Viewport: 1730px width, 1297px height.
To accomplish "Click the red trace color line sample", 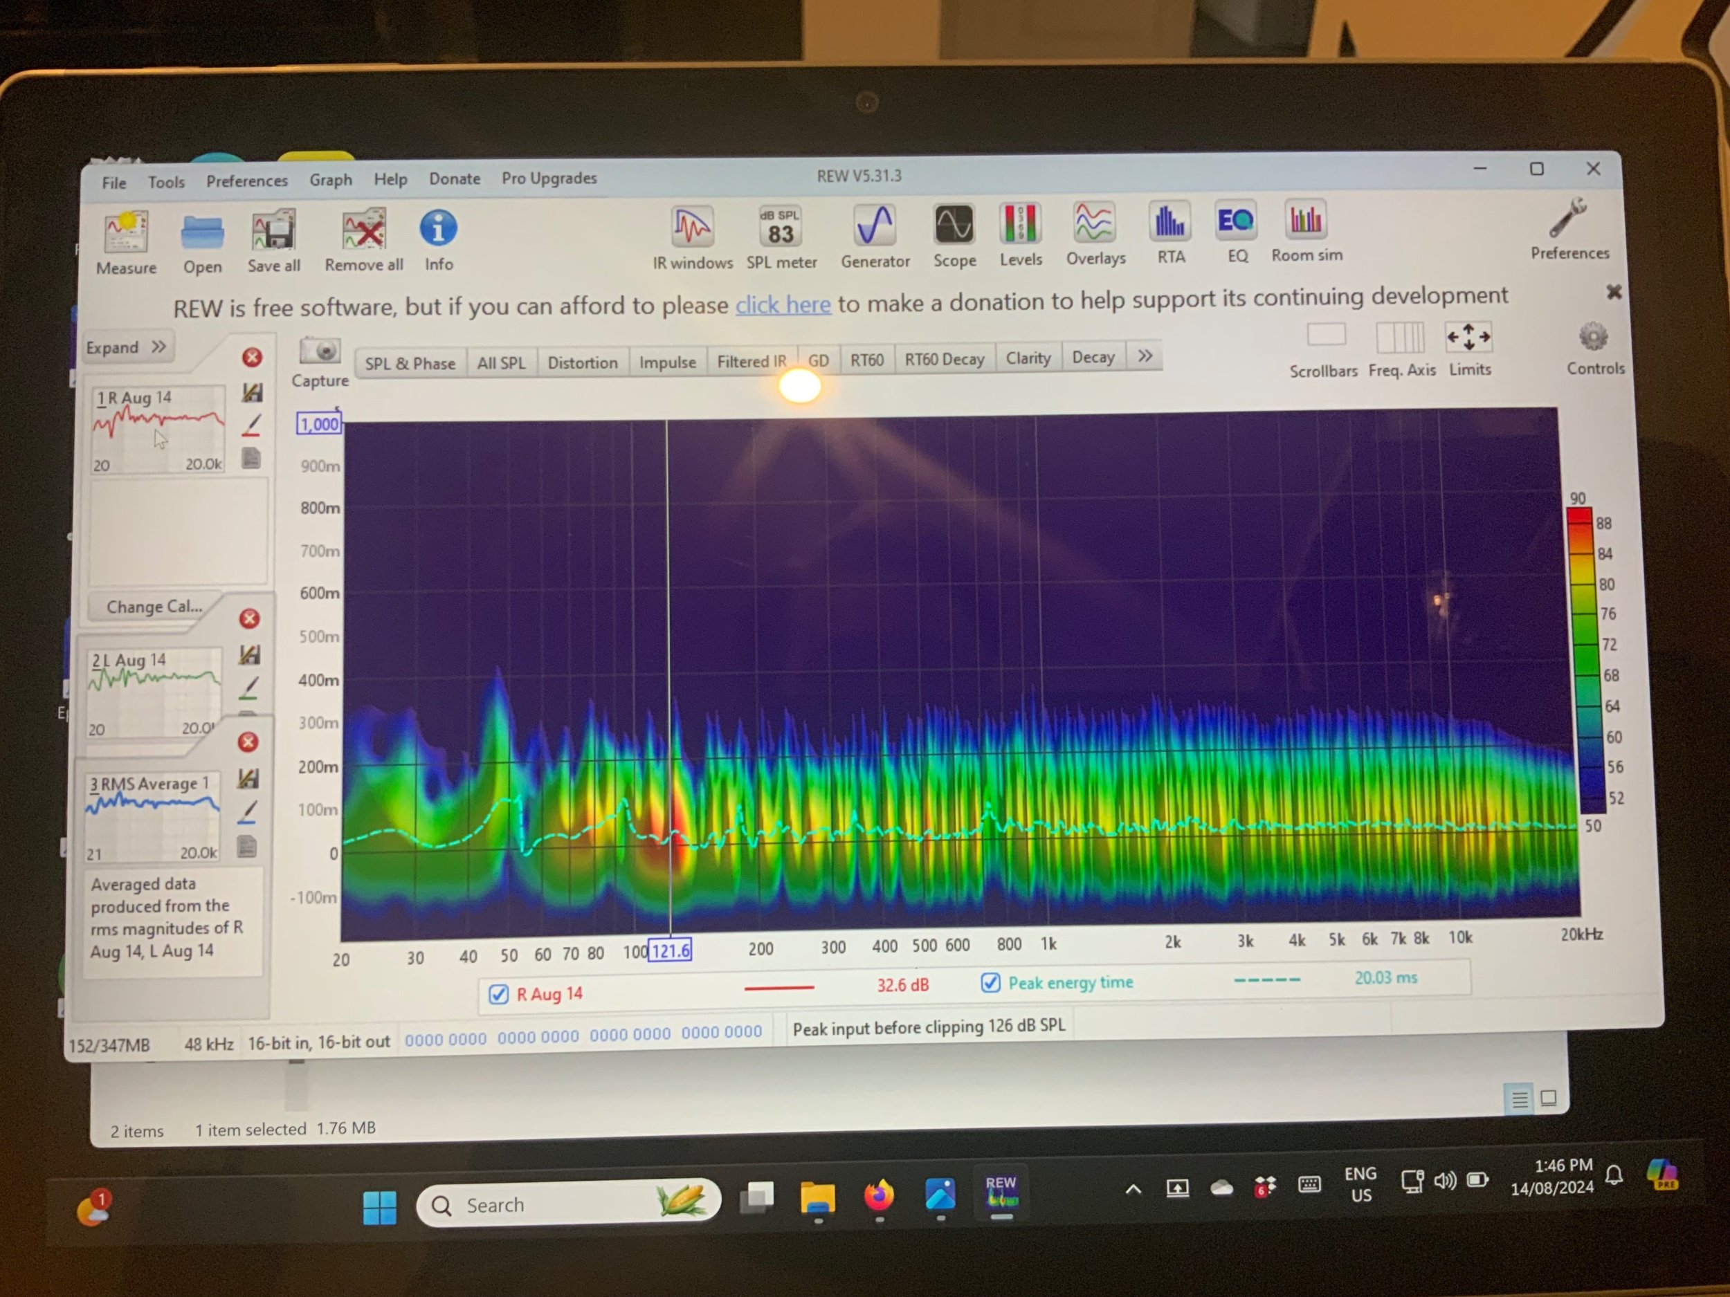I will 778,988.
